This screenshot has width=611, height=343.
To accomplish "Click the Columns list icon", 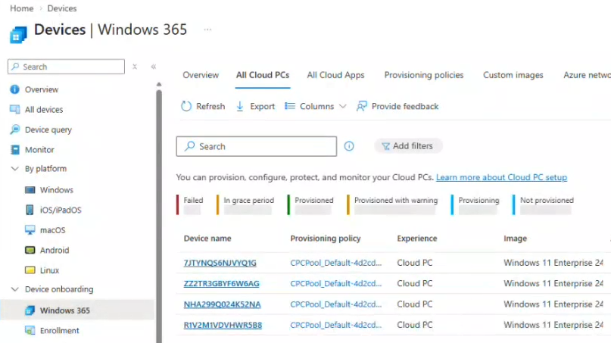I will click(289, 106).
